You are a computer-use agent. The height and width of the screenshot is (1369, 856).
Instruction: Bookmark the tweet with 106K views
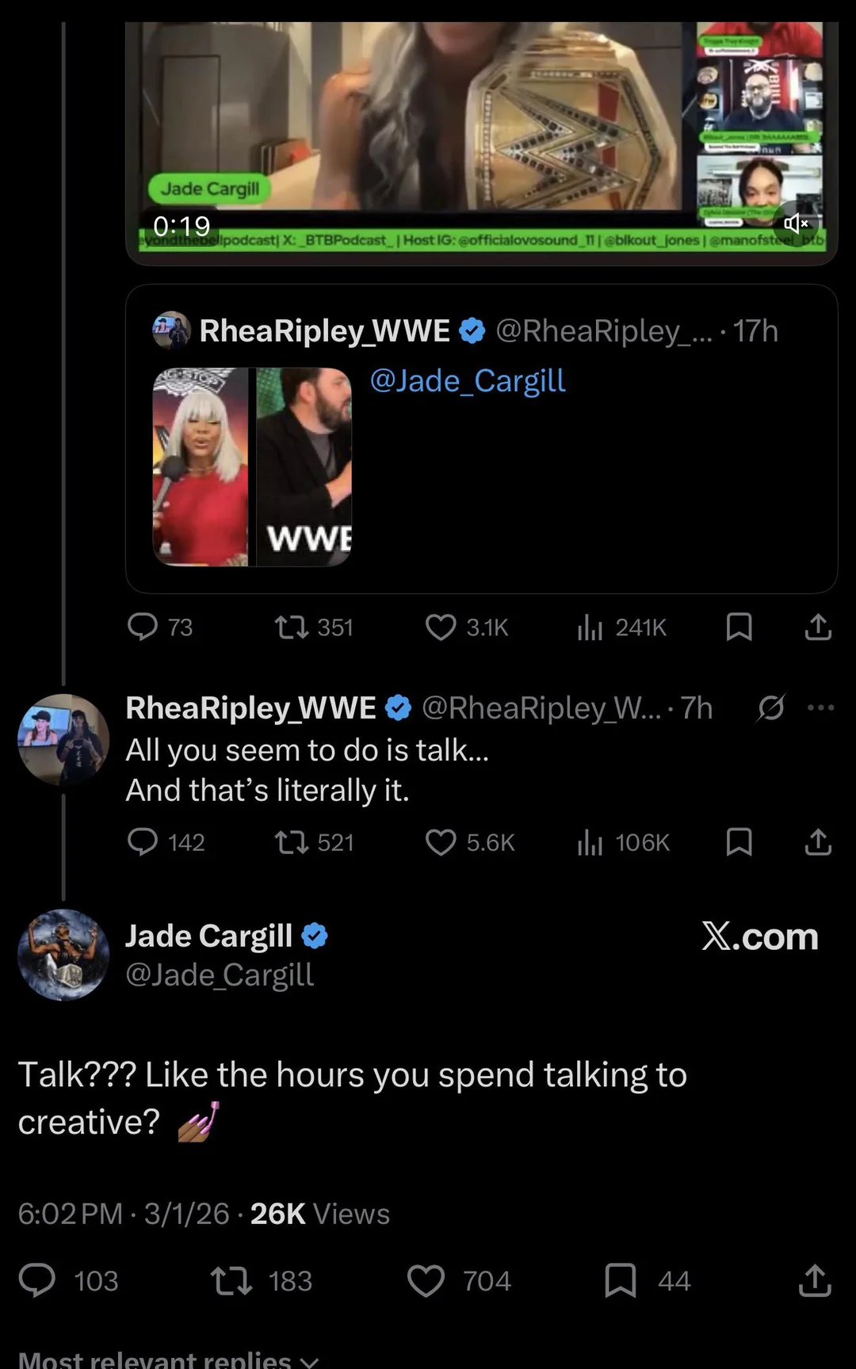739,841
